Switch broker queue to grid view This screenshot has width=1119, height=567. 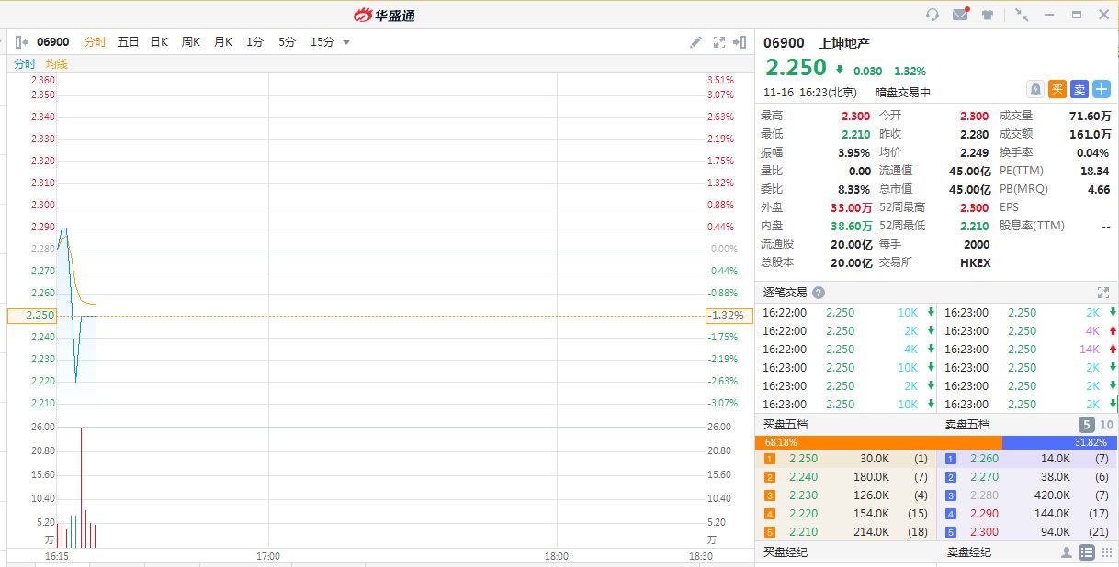click(1105, 552)
